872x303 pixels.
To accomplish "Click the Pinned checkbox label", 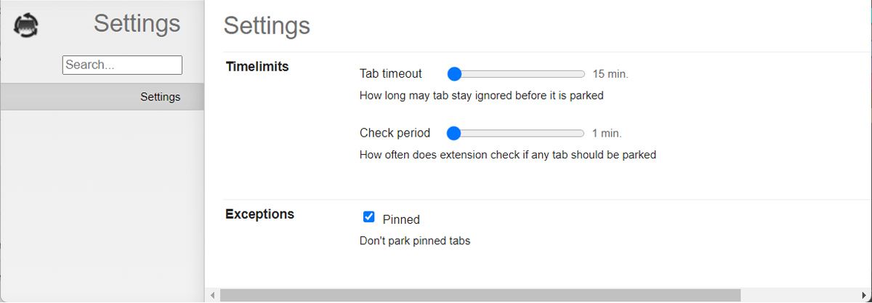I will tap(401, 219).
